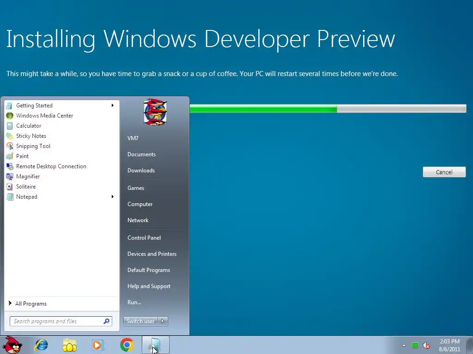The width and height of the screenshot is (473, 354).
Task: Launch Magnifier icon
Action: point(10,177)
